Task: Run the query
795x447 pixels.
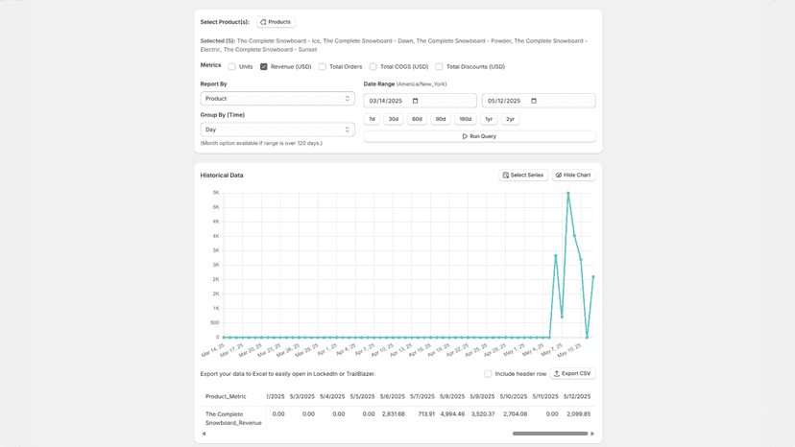Action: coord(480,136)
